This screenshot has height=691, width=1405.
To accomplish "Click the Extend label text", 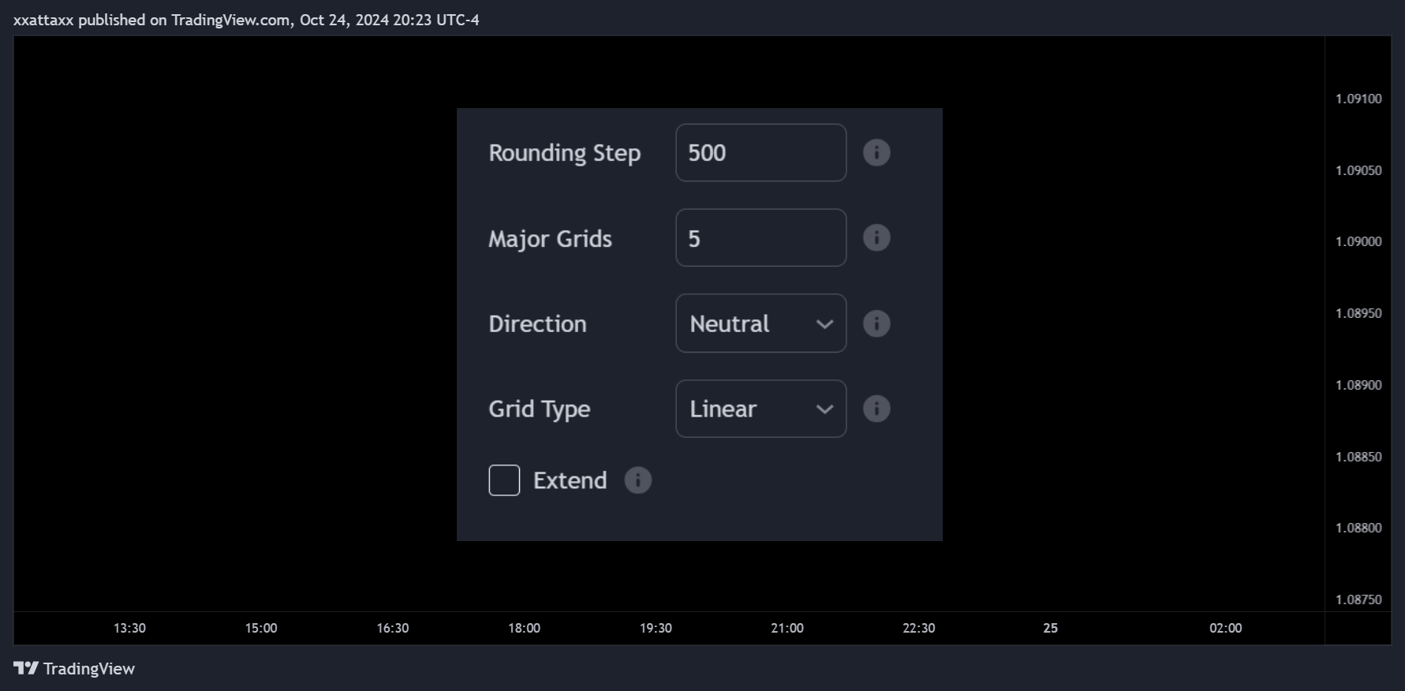I will pyautogui.click(x=570, y=480).
